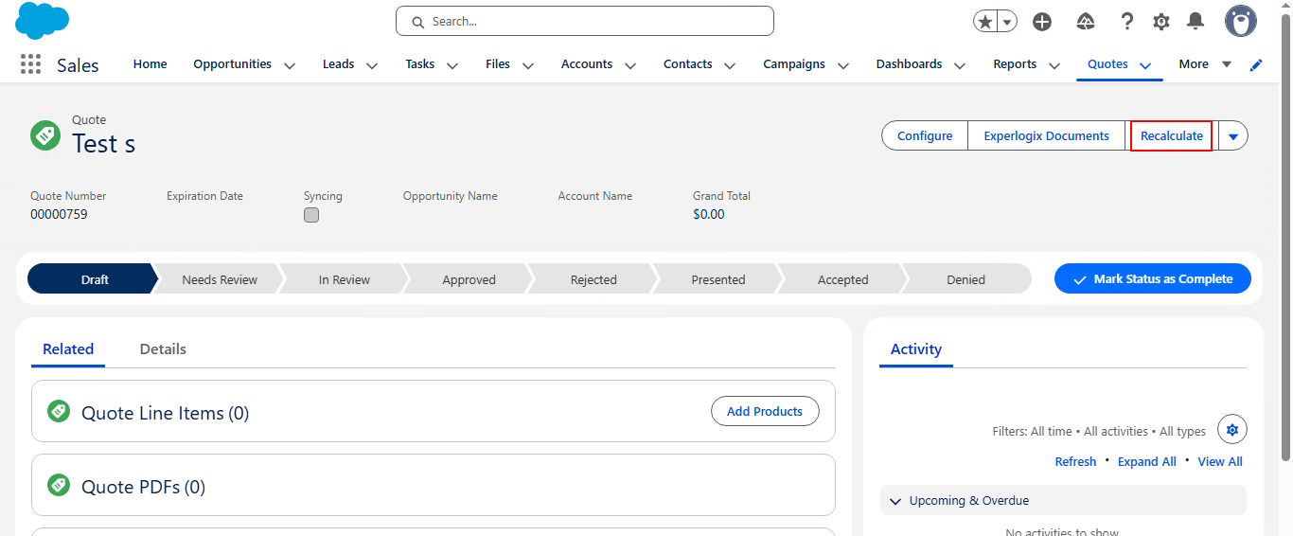1293x536 pixels.
Task: Open the Opportunities tab
Action: 232,64
